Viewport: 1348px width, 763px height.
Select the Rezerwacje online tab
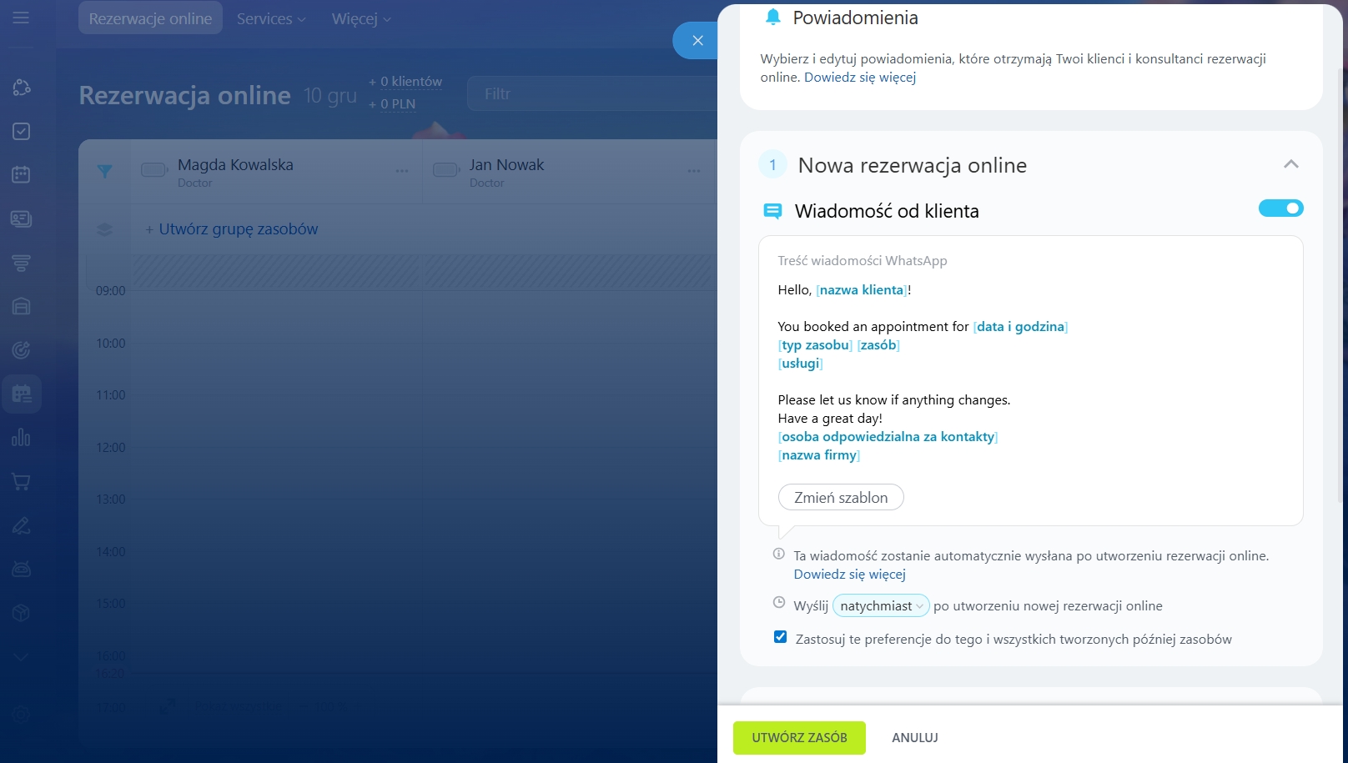click(150, 18)
